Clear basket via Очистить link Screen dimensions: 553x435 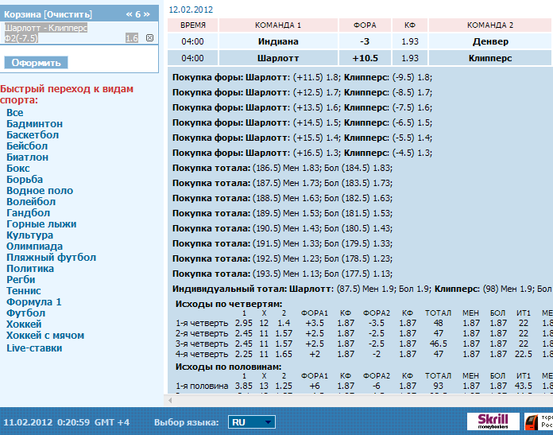click(68, 14)
